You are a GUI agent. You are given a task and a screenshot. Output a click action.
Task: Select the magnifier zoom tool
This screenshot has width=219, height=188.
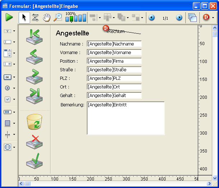pos(57,17)
